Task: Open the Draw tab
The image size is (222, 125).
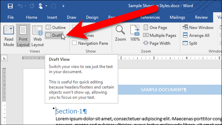Action: [x=71, y=17]
